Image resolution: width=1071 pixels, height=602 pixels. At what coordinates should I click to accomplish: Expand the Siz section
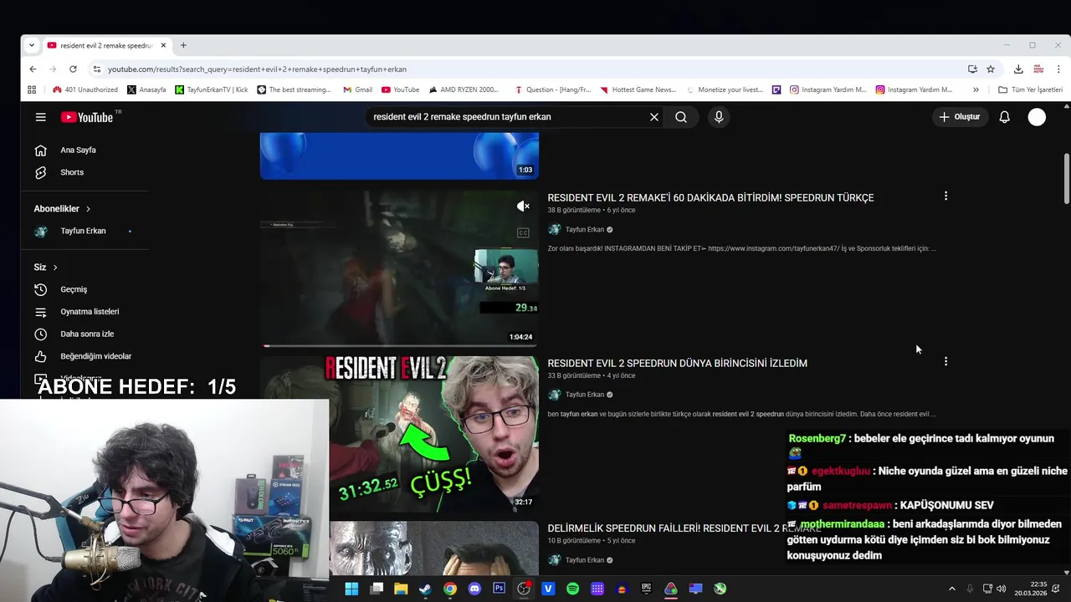[x=45, y=268]
